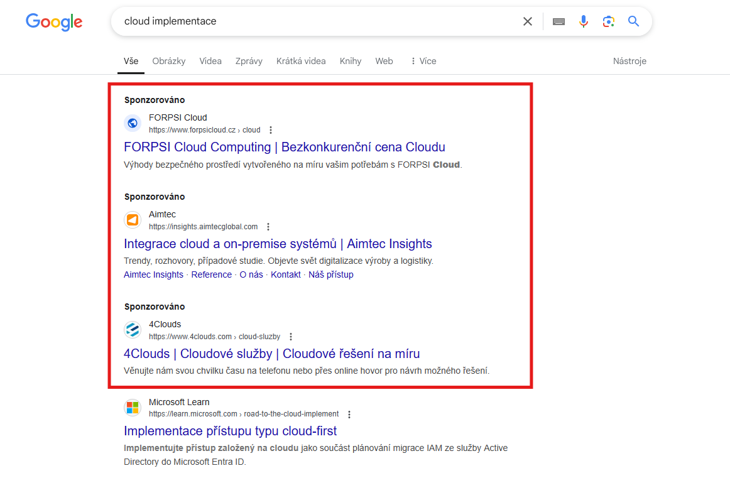Viewport: 730px width, 478px height.
Task: Click the Microsoft Learn logo favicon
Action: (133, 407)
